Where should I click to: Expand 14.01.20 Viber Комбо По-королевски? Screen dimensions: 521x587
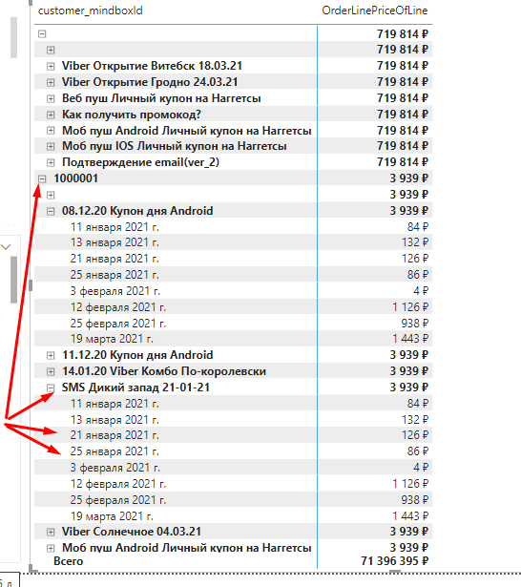coord(51,371)
